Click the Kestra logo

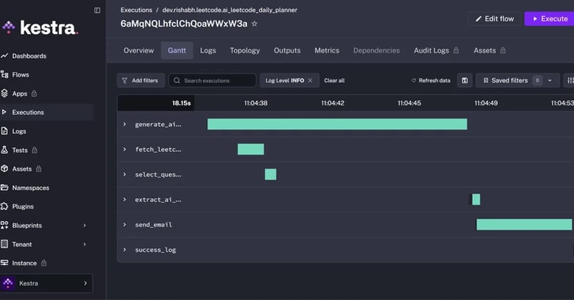tap(40, 28)
